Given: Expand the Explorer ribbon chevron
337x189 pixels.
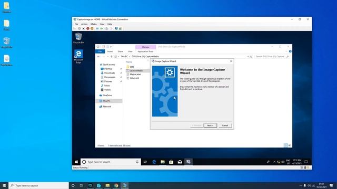Looking at the screenshot, I should (x=286, y=51).
